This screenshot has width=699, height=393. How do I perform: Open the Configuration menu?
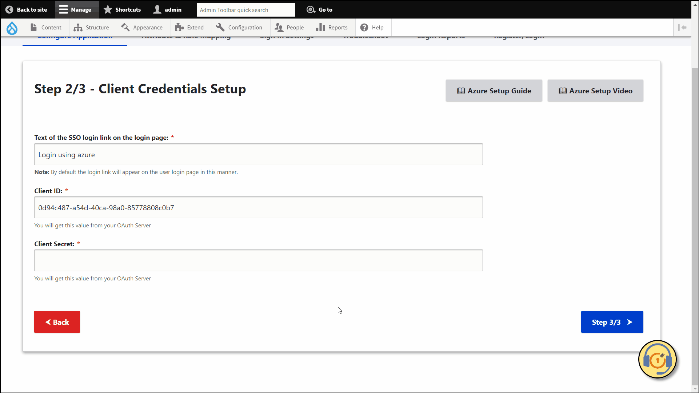239,28
